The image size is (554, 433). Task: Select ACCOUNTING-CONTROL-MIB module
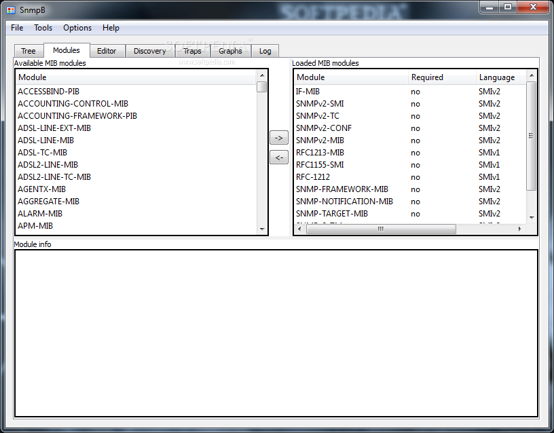click(73, 103)
